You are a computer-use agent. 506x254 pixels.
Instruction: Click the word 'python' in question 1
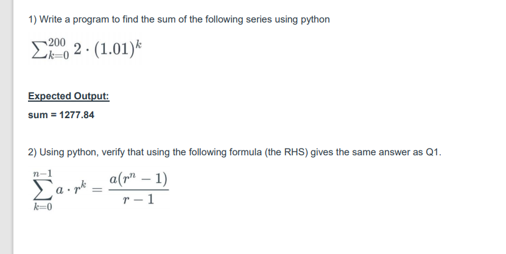[x=315, y=19]
